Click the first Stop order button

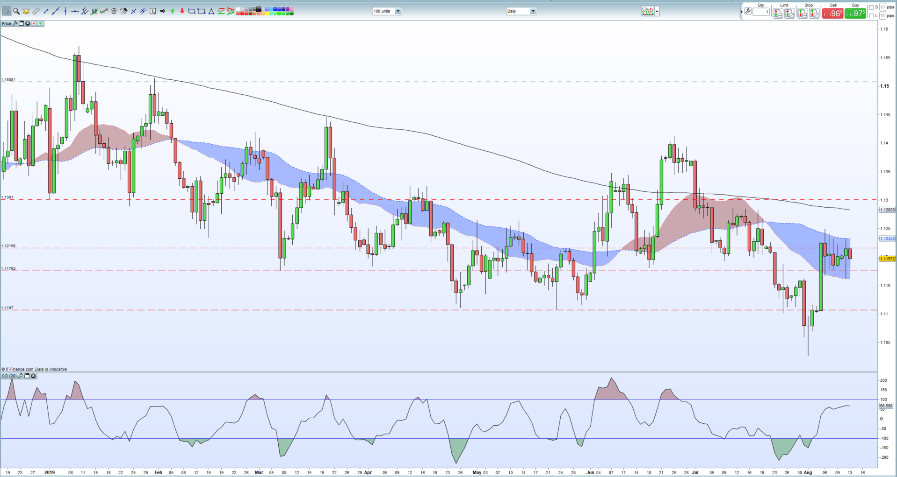[803, 13]
